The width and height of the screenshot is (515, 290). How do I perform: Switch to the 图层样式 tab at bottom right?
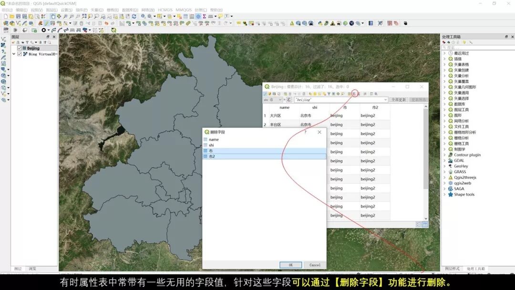[x=452, y=269]
